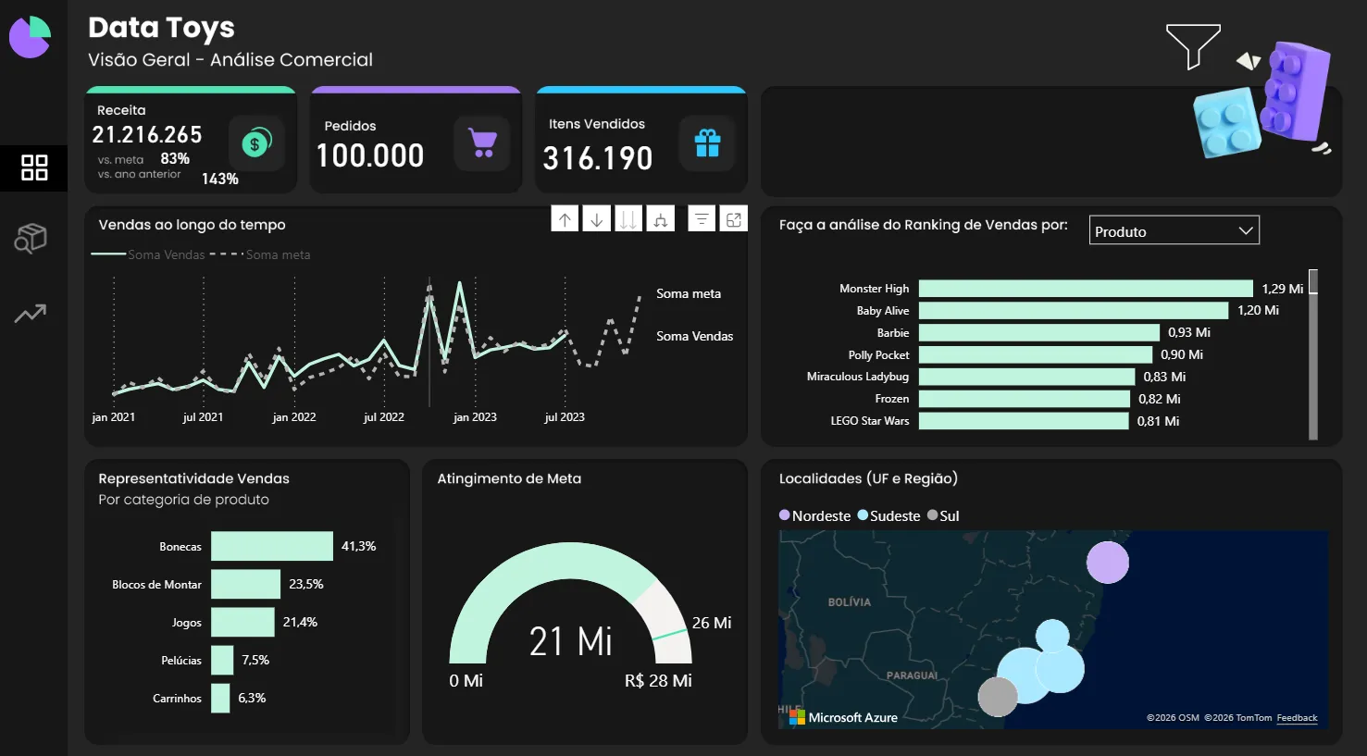This screenshot has width=1367, height=756.
Task: Click the Pedidos value 100.000
Action: 370,155
